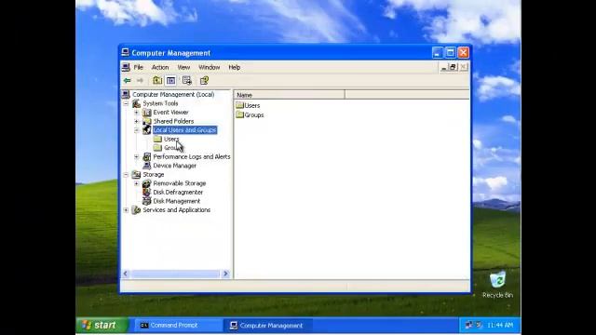Click the System Tools icon in tree
This screenshot has height=335, width=596.
(136, 103)
